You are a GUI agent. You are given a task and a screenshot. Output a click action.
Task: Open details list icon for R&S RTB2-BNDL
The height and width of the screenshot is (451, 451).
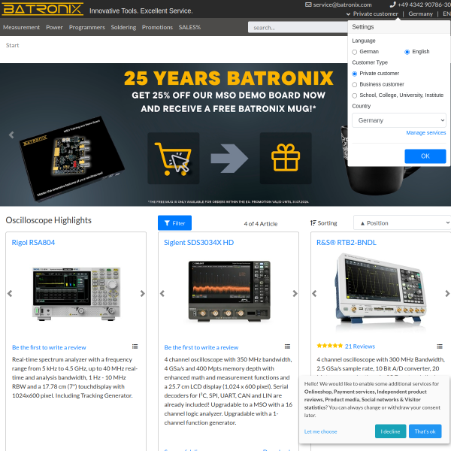(x=440, y=347)
